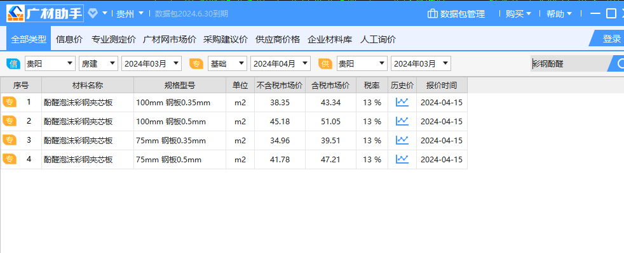Click the 广材助手 logo
Image resolution: width=624 pixels, height=253 pixels.
tap(45, 13)
